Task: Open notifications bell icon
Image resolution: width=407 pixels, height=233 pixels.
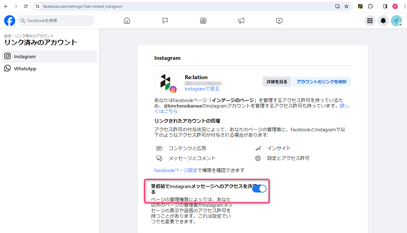Action: point(383,21)
